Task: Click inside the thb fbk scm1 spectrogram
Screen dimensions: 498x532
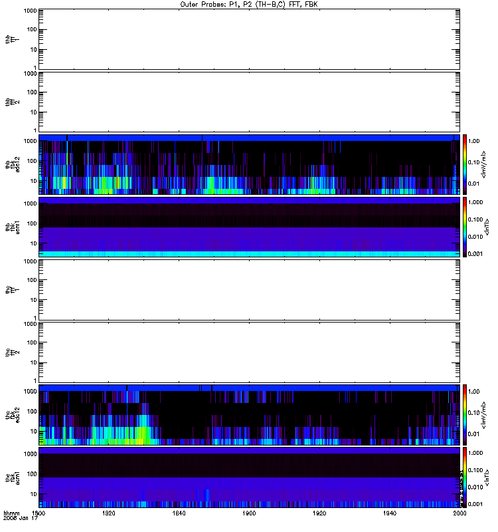Action: pyautogui.click(x=249, y=227)
